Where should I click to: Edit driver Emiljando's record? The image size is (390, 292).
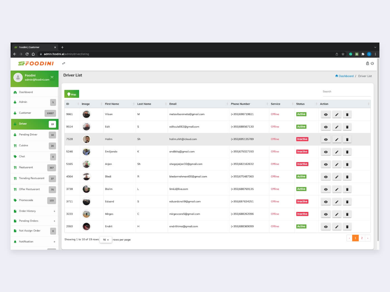tap(337, 152)
